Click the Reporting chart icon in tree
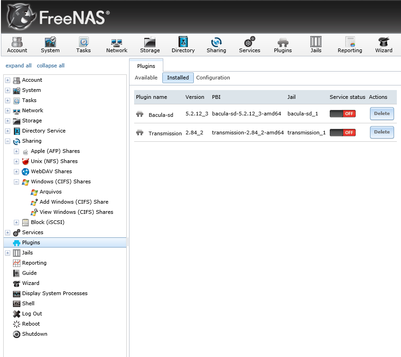This screenshot has width=401, height=357. tap(17, 263)
